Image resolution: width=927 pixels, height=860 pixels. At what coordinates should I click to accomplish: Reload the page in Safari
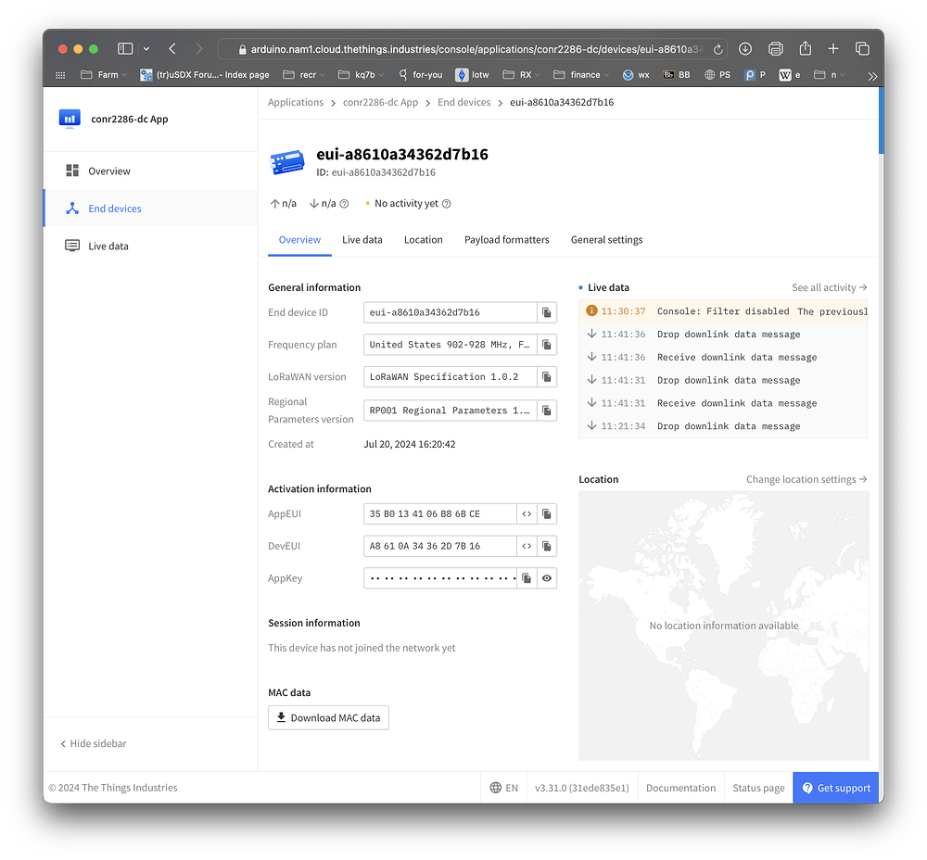click(x=717, y=50)
